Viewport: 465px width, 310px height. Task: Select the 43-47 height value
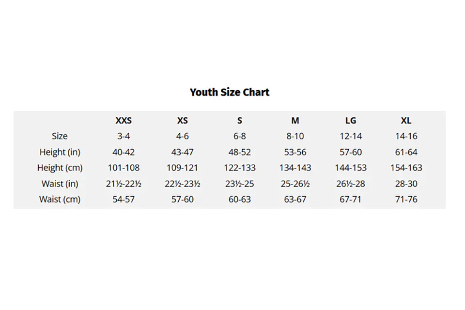coord(183,152)
